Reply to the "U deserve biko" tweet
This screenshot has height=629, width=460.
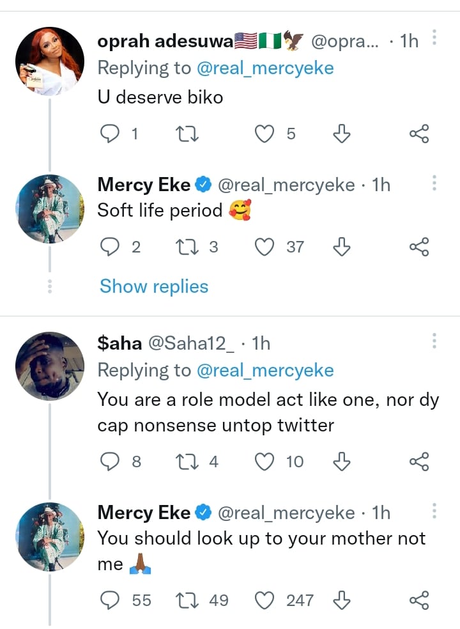[111, 134]
